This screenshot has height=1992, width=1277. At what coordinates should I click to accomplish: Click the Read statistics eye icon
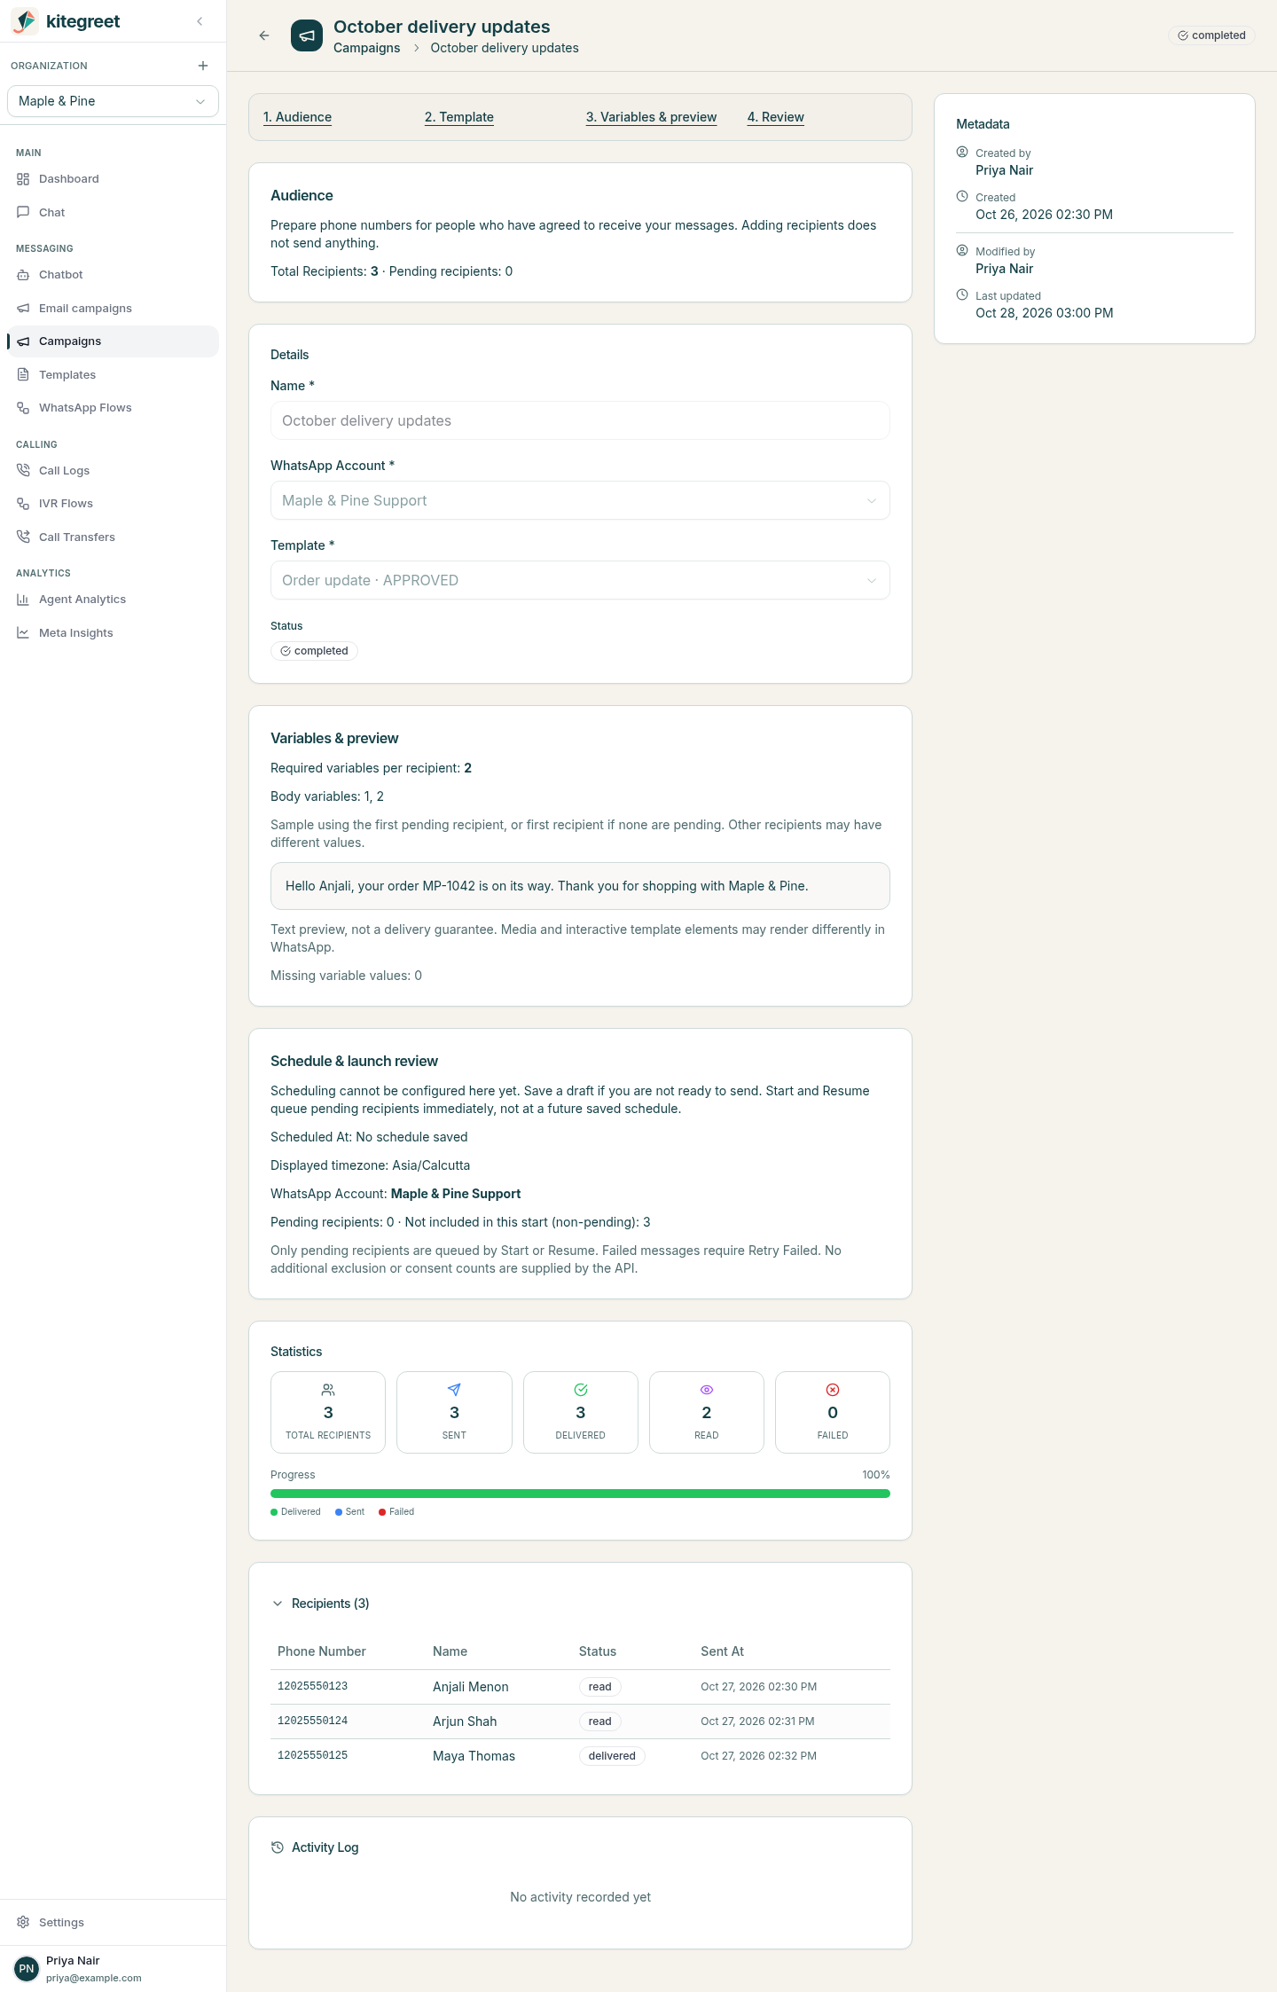pyautogui.click(x=707, y=1390)
